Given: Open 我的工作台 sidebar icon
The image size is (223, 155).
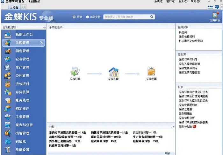Looking at the screenshot, I should click(x=8, y=34).
